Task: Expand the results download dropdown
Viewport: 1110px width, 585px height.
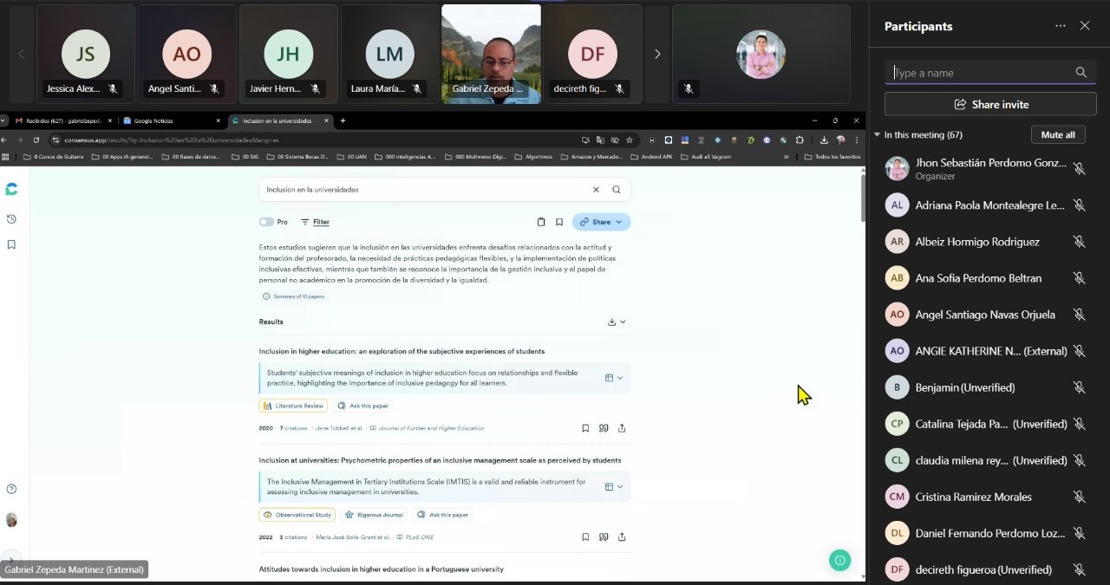Action: 617,322
